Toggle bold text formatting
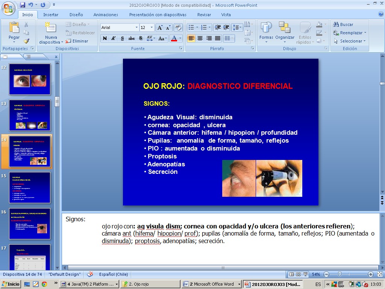The image size is (385, 289). [105, 38]
